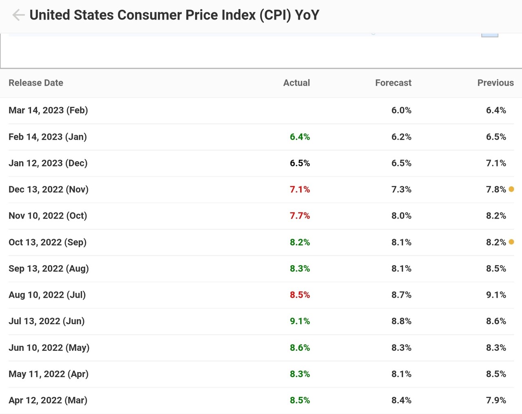
Task: Click the small blue control above the table
Action: (x=490, y=34)
